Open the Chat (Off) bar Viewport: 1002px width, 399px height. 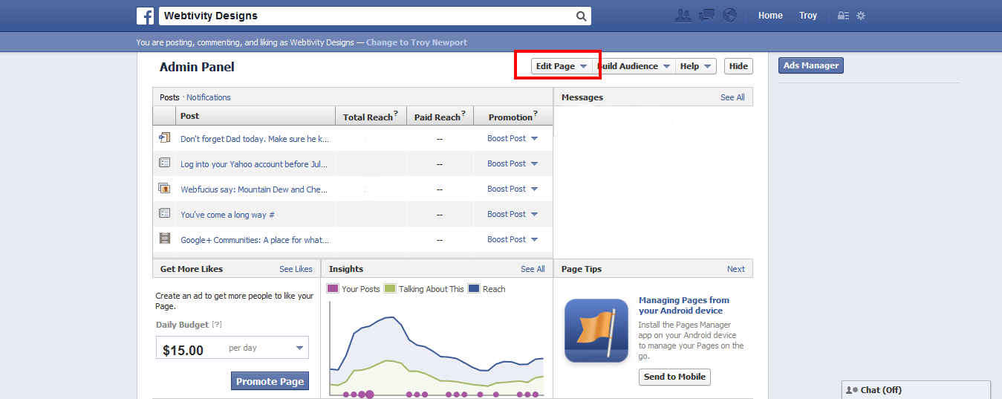(x=916, y=390)
